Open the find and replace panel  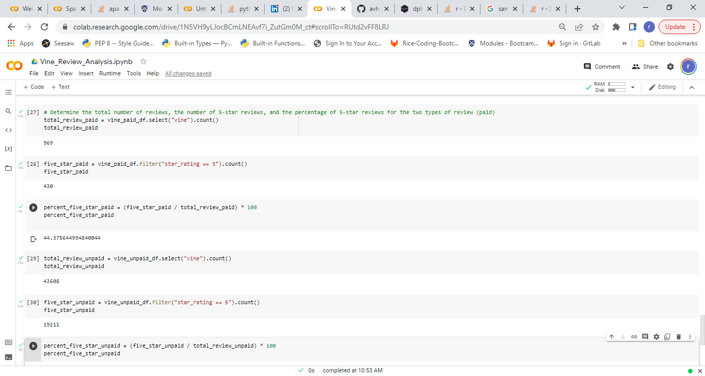(x=8, y=111)
